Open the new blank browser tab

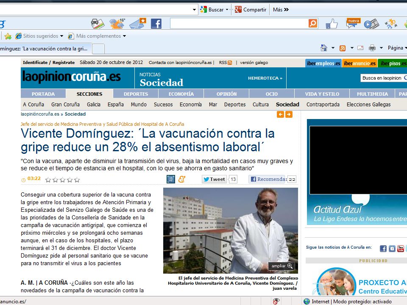tap(99, 48)
